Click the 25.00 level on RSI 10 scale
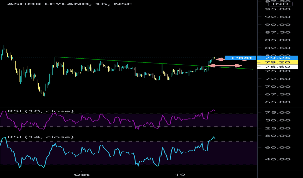 tap(278, 128)
